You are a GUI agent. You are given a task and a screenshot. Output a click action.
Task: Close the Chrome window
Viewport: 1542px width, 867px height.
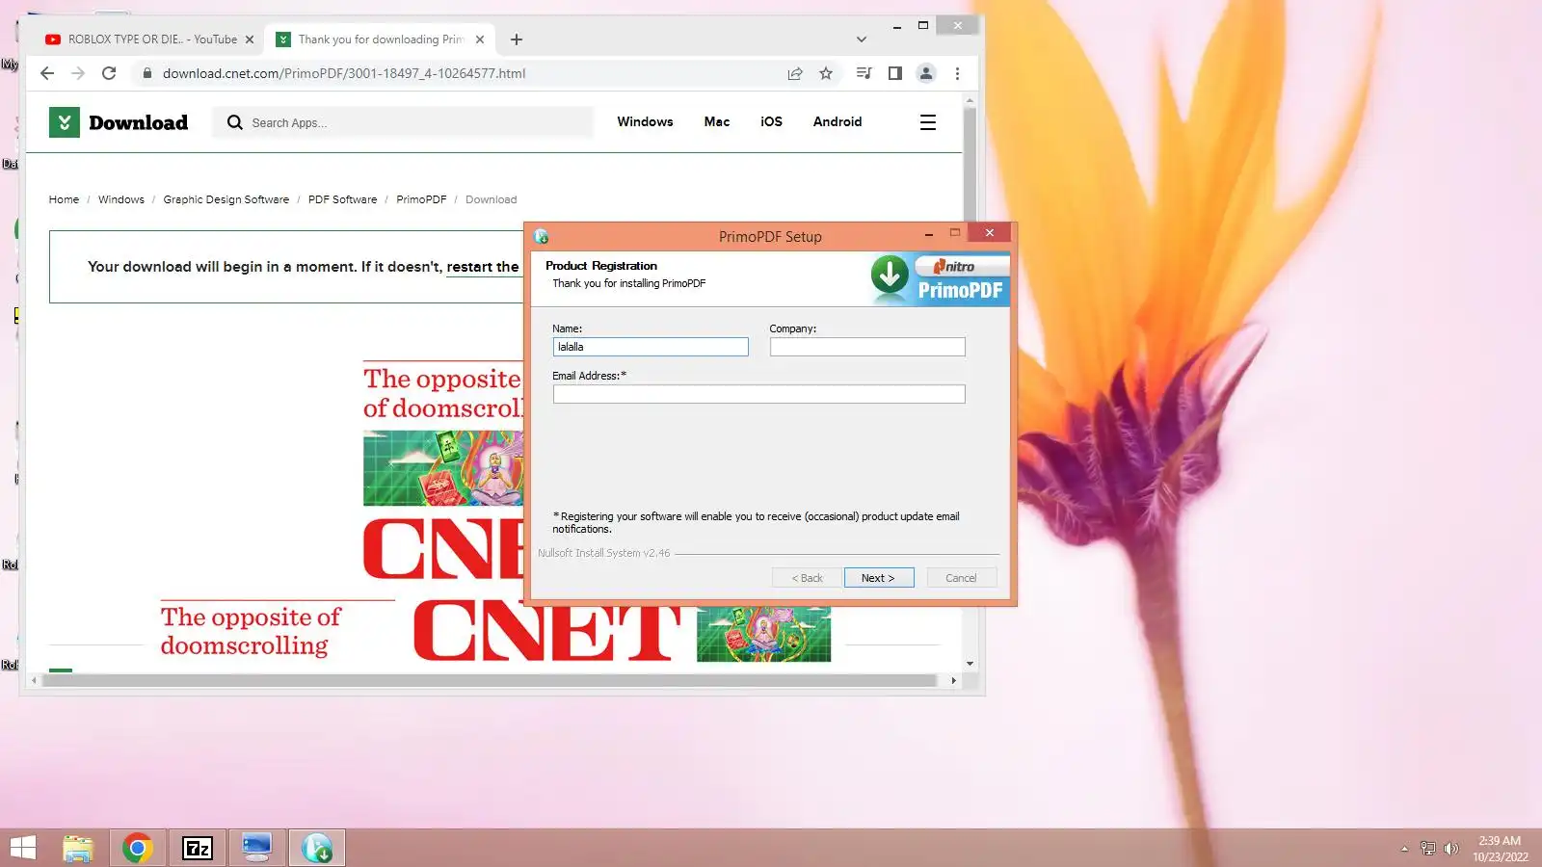pos(957,26)
